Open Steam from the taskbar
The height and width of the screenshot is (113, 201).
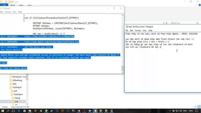click(x=52, y=111)
